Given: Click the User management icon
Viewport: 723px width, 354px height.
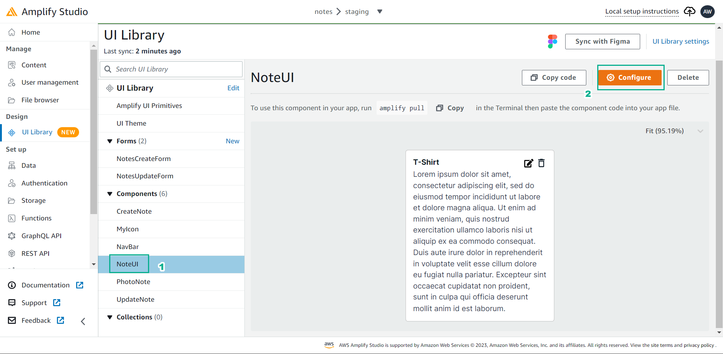Looking at the screenshot, I should (12, 82).
